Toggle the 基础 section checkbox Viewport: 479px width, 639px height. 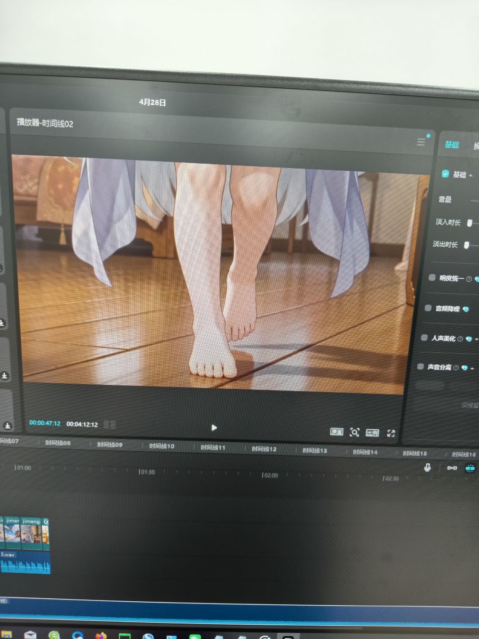(x=445, y=174)
